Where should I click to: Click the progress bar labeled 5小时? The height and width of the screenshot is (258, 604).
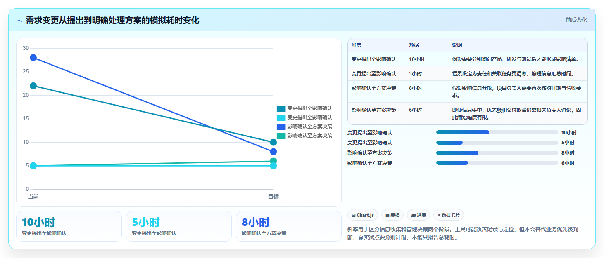(x=497, y=143)
